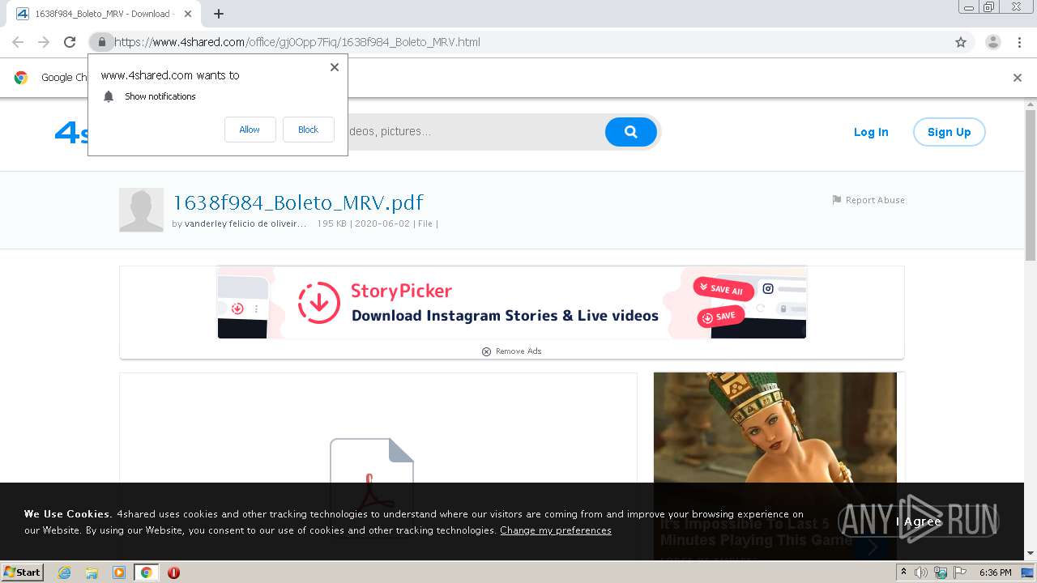The width and height of the screenshot is (1037, 583).
Task: Open a new browser tab
Action: [x=219, y=14]
